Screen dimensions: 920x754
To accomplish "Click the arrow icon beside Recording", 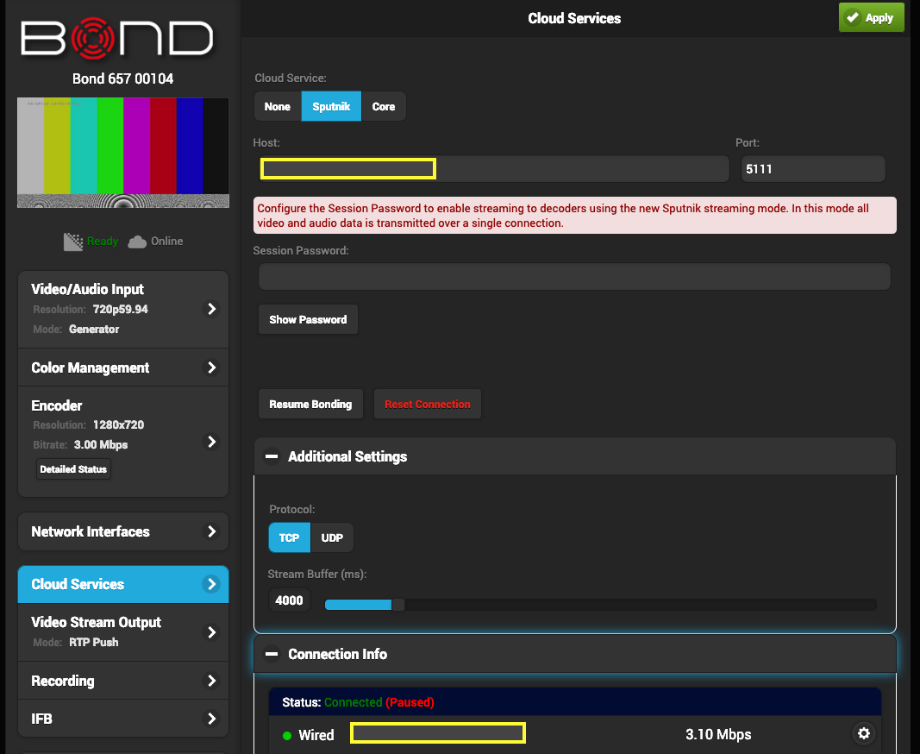I will point(211,681).
